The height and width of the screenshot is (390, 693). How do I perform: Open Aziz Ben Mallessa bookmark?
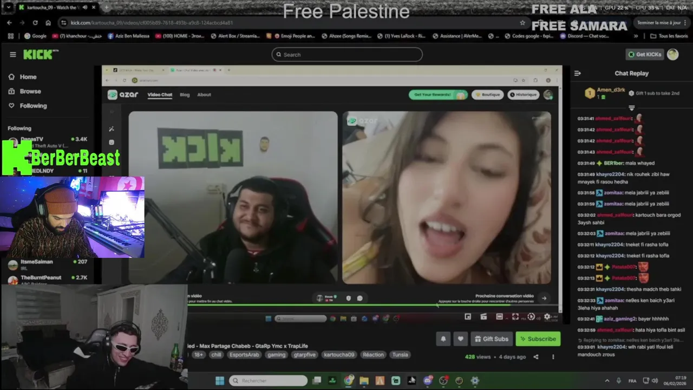(x=128, y=36)
